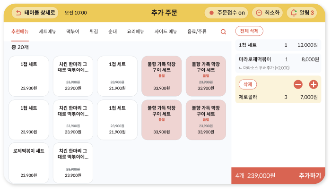Viewport: 331px width, 190px height.
Task: Select the 튀김 tab
Action: click(94, 32)
